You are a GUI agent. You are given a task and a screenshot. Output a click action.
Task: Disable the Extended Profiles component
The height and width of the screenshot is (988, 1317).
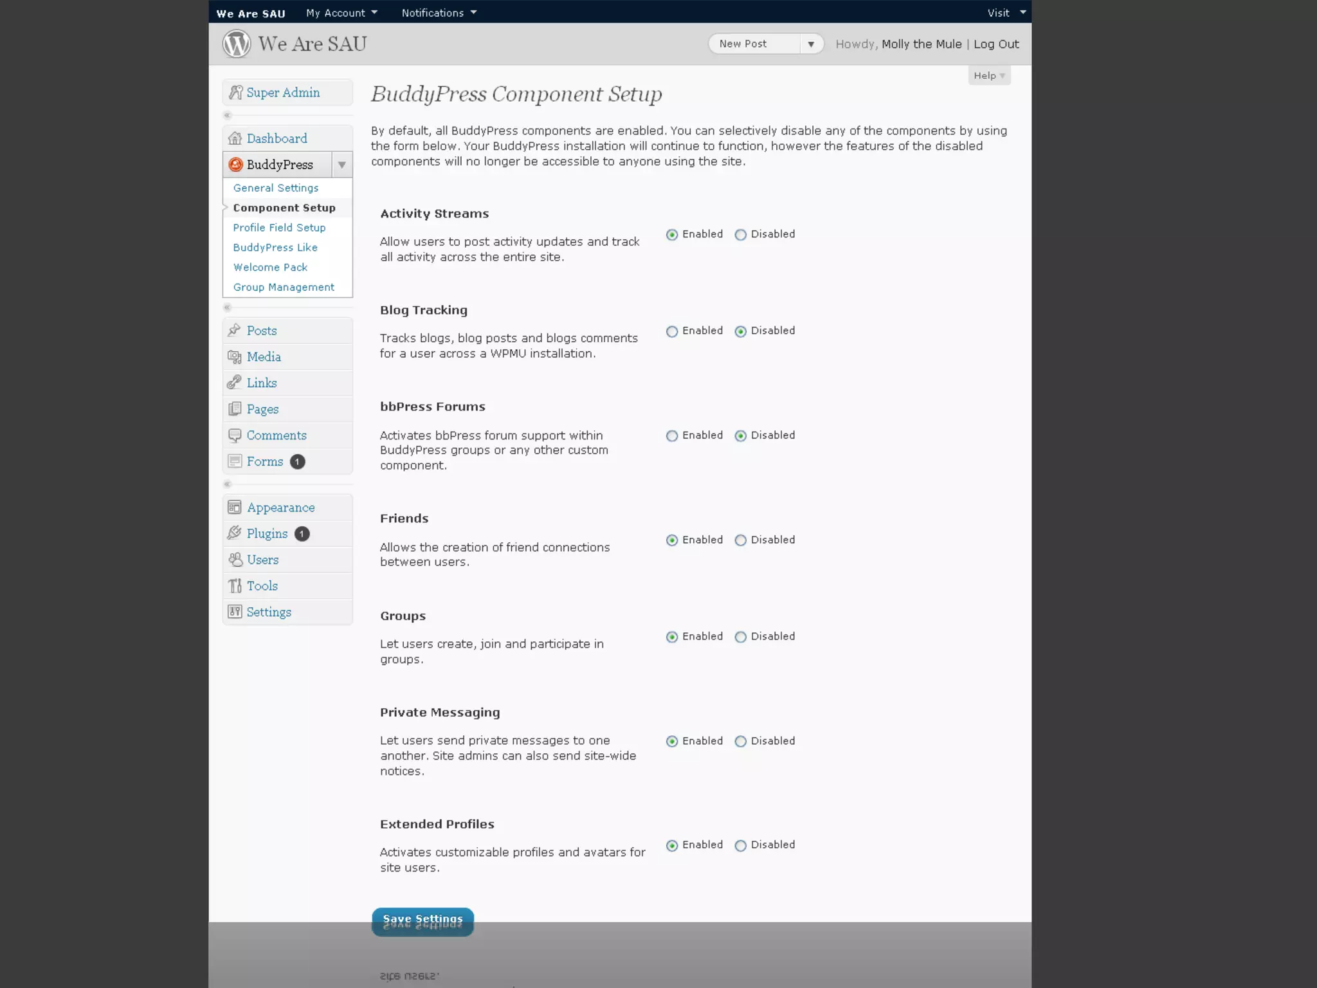click(741, 846)
